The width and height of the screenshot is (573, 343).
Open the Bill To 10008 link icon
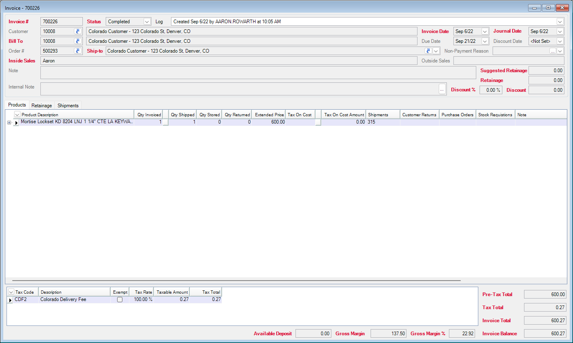78,41
